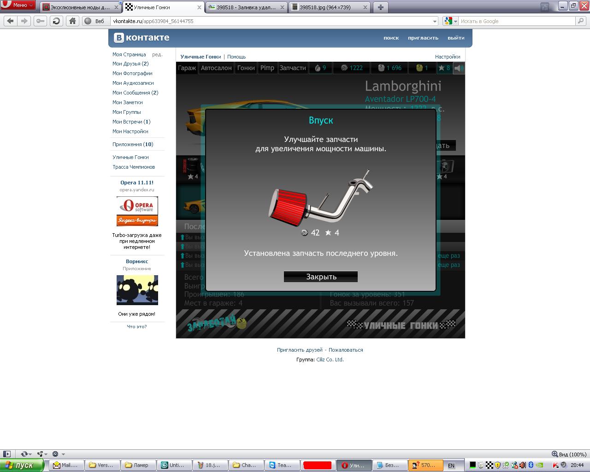
Task: Click the search magnifier dropdown button
Action: pyautogui.click(x=581, y=21)
